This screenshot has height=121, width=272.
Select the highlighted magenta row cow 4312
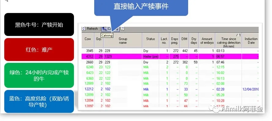[170, 56]
